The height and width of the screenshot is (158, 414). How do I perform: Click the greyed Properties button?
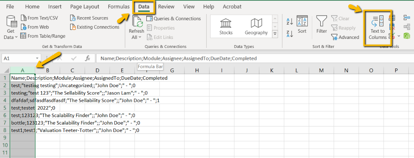(x=161, y=28)
